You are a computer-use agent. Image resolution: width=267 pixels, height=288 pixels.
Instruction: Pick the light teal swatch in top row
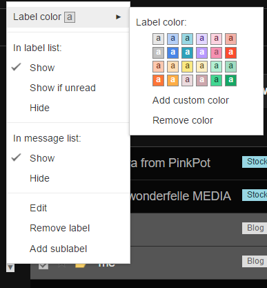click(187, 39)
